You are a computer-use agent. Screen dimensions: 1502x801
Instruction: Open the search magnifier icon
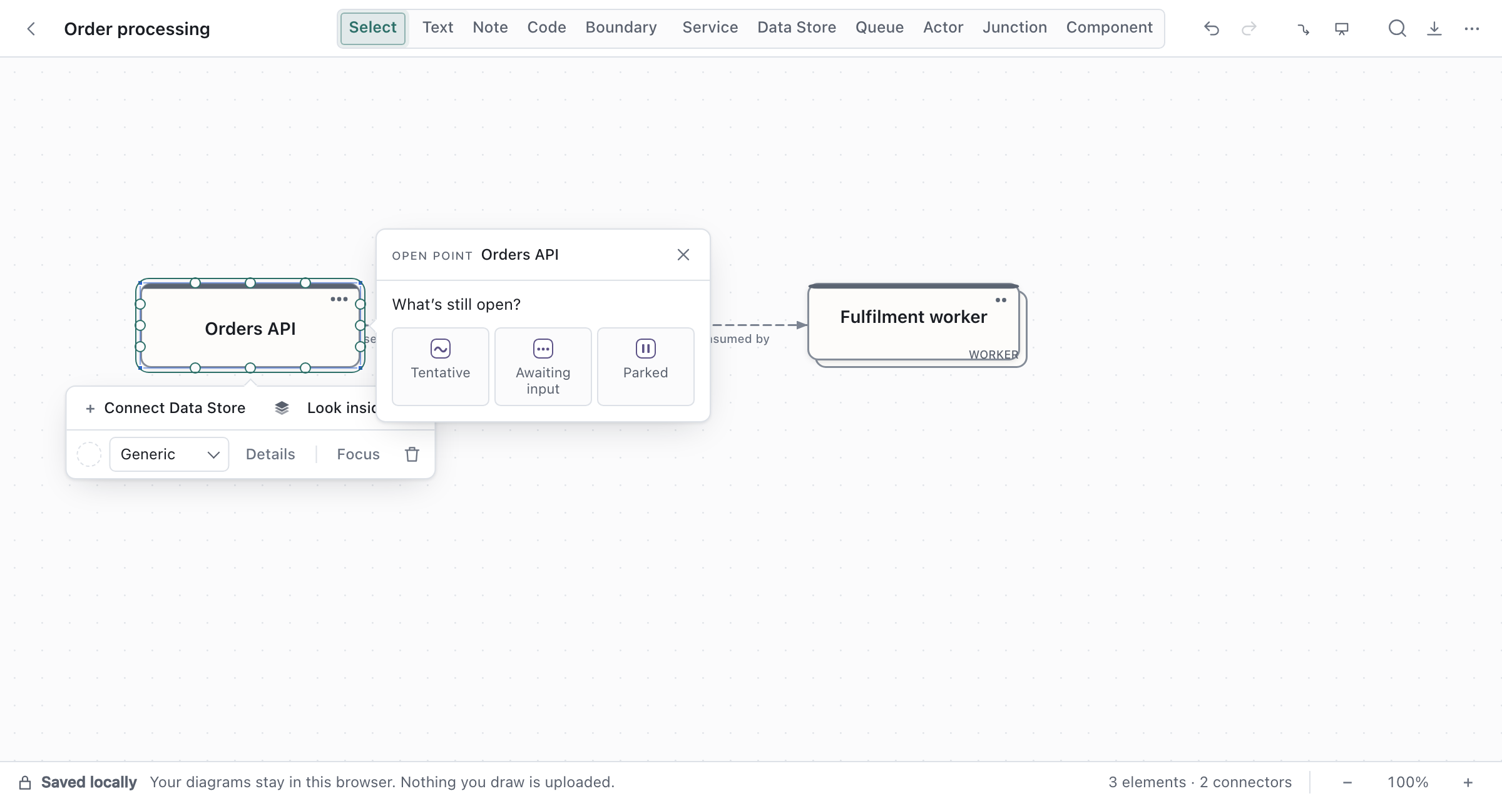[1397, 29]
